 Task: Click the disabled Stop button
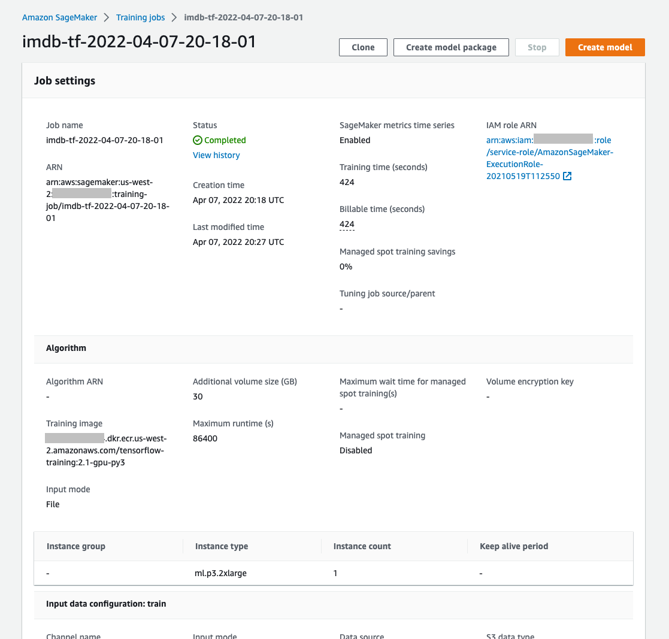tap(537, 47)
